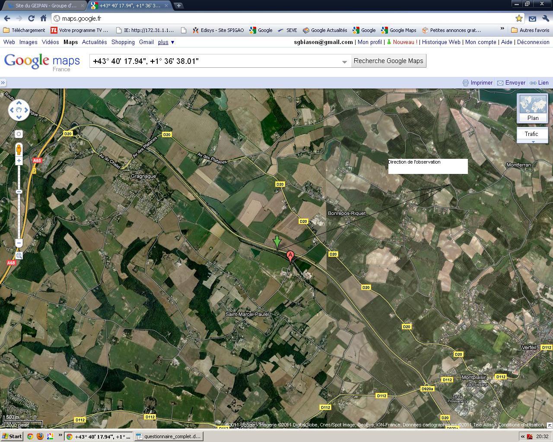Click the zoom out minus button
The width and height of the screenshot is (553, 442).
coord(19,243)
